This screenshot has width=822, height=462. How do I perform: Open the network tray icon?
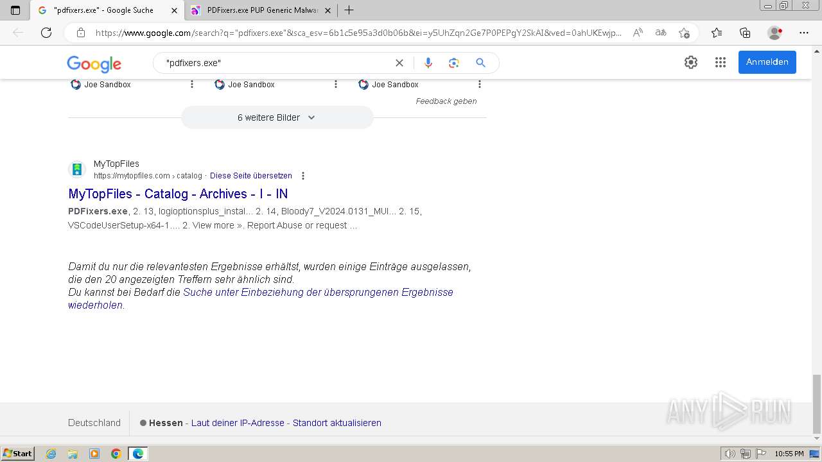745,454
